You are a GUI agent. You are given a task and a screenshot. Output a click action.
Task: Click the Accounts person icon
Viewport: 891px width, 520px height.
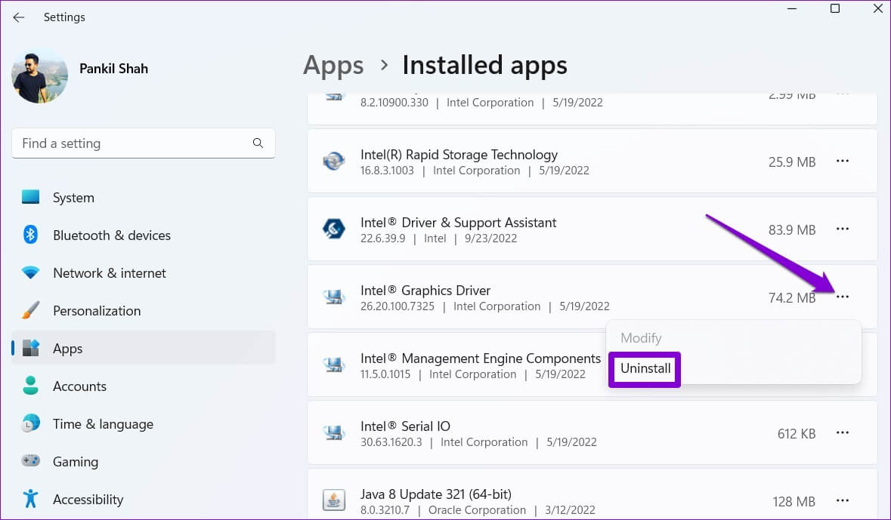(31, 386)
